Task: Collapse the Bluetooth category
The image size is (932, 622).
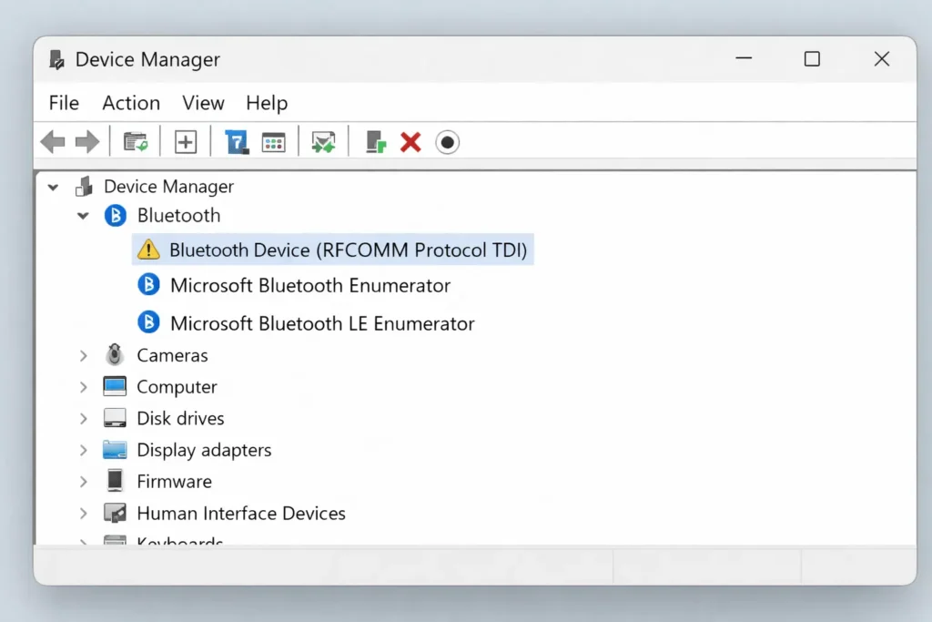Action: pos(83,216)
